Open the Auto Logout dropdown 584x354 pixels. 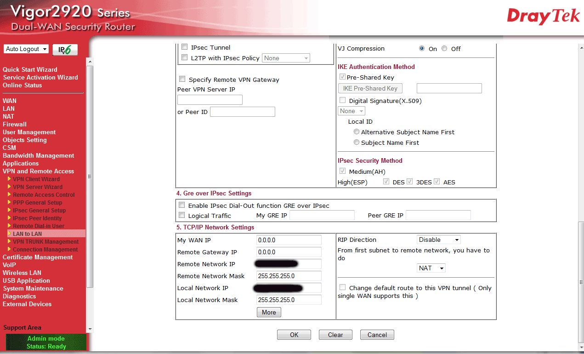pos(26,49)
